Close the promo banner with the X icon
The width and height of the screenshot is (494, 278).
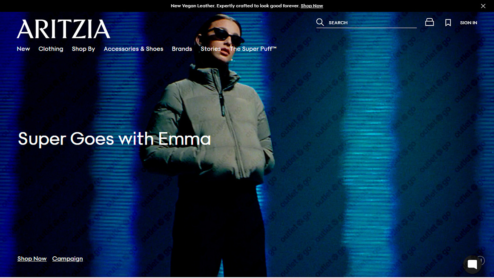point(483,6)
